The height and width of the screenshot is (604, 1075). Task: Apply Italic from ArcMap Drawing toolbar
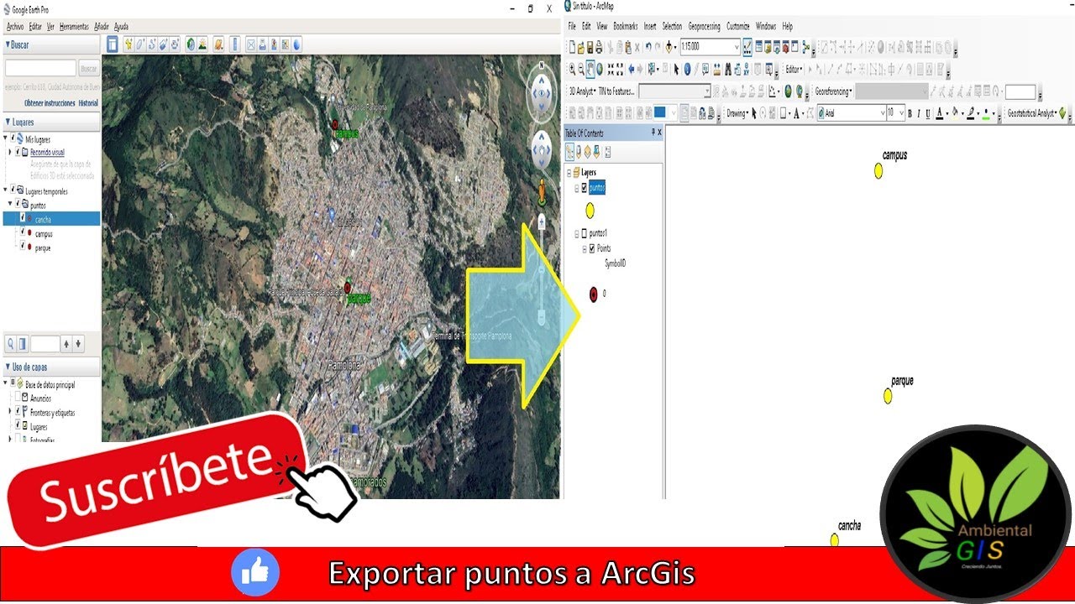918,113
